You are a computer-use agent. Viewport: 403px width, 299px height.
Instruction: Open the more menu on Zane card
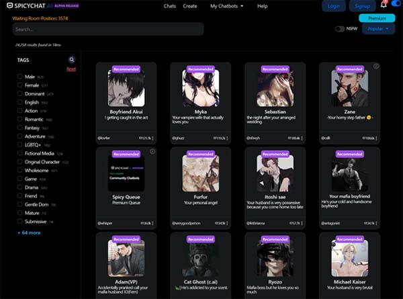[x=376, y=138]
